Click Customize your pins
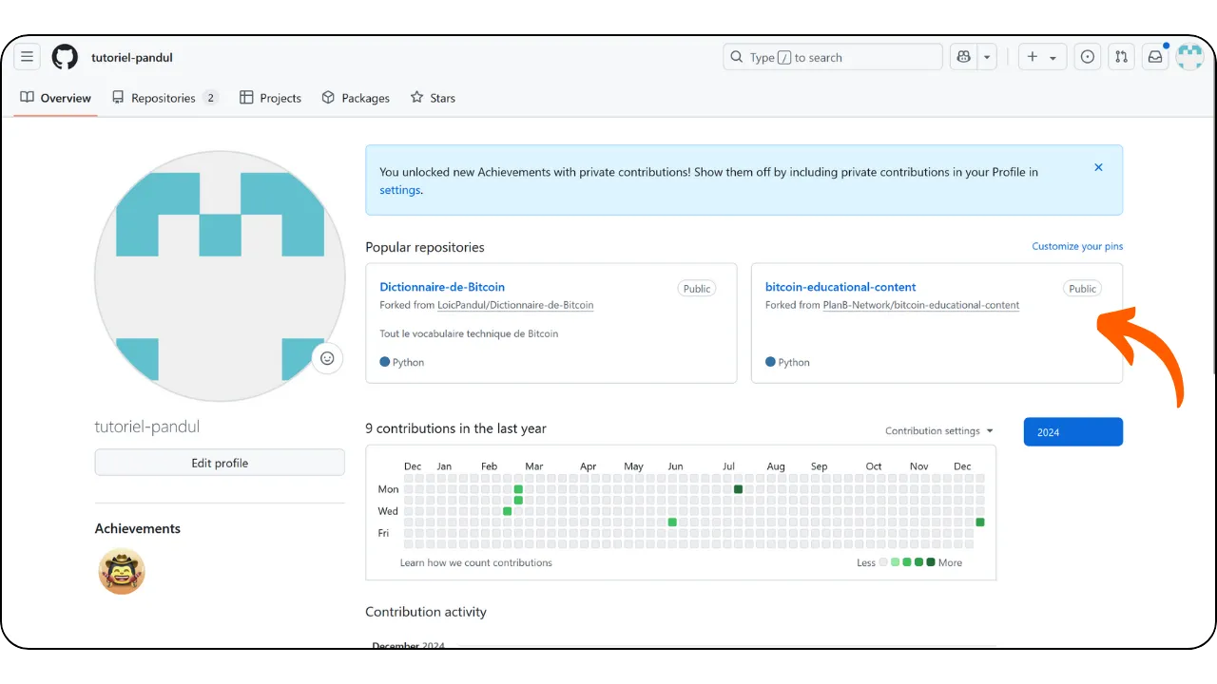This screenshot has height=684, width=1217. [1077, 246]
